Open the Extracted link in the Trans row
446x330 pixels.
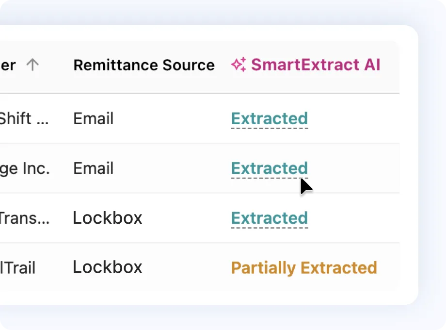(269, 218)
